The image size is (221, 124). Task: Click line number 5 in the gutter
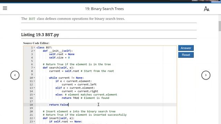32,61
